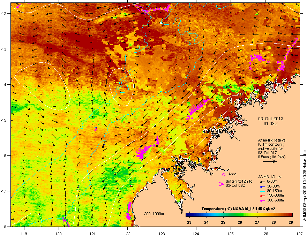
Task: Click the '0.5m/s (1kt 24h)' label
Action: [271, 157]
